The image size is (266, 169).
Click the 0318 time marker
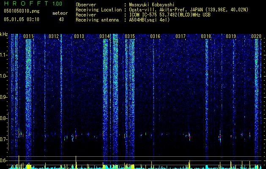click(206, 36)
